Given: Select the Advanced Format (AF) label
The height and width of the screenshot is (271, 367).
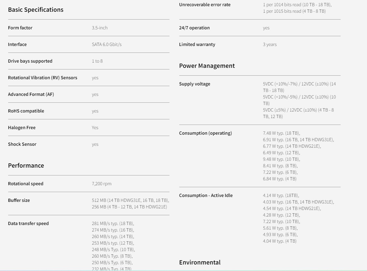Looking at the screenshot, I should pos(31,94).
